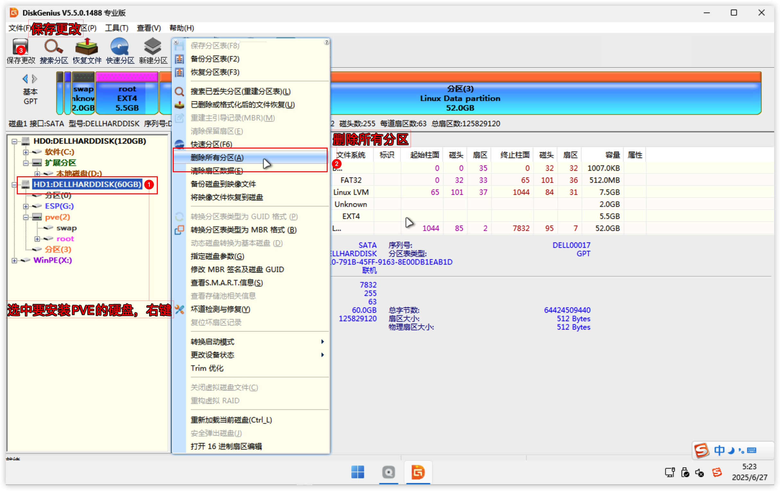The image size is (780, 491).
Task: Open the 更改设备状态 submenu
Action: [x=257, y=355]
